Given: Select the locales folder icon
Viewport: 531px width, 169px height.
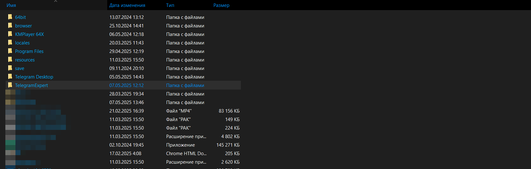Looking at the screenshot, I should [10, 43].
